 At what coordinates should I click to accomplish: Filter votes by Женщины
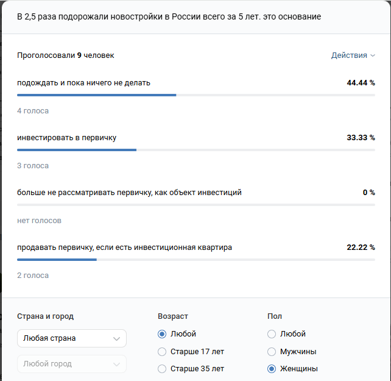tap(272, 369)
